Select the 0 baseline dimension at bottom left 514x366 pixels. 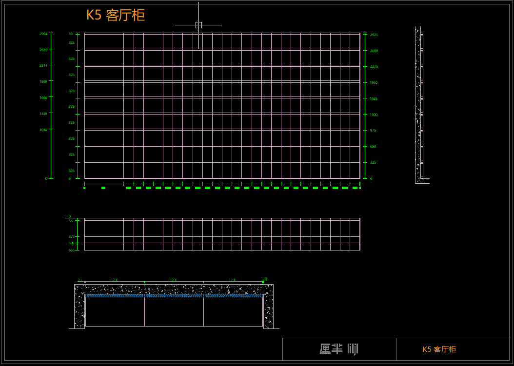pos(46,179)
